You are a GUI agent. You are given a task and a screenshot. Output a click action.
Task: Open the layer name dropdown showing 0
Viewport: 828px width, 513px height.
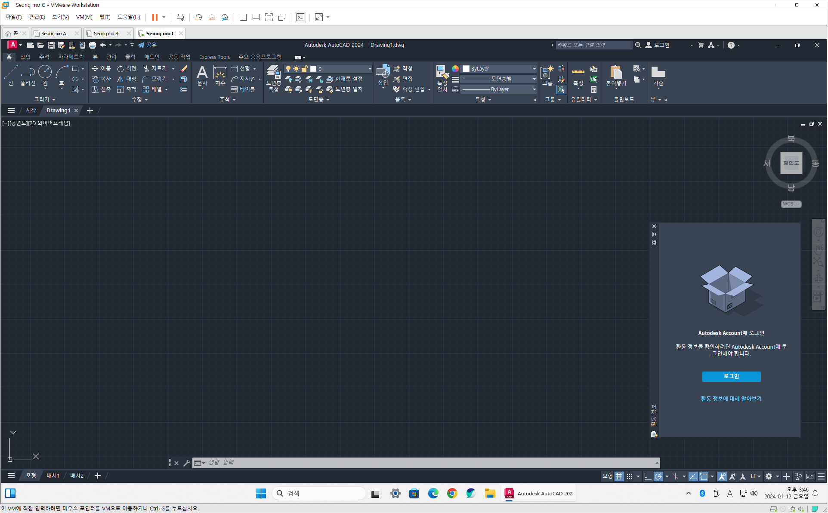369,69
